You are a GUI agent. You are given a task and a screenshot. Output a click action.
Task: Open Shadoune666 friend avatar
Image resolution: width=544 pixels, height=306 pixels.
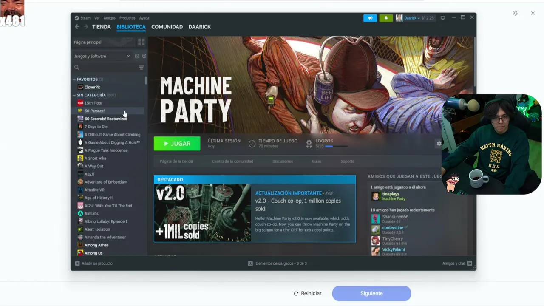coord(376,219)
